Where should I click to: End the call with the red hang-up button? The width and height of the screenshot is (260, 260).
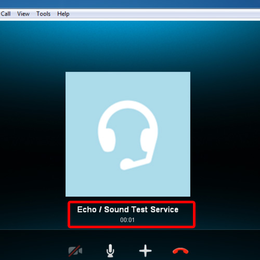180,251
